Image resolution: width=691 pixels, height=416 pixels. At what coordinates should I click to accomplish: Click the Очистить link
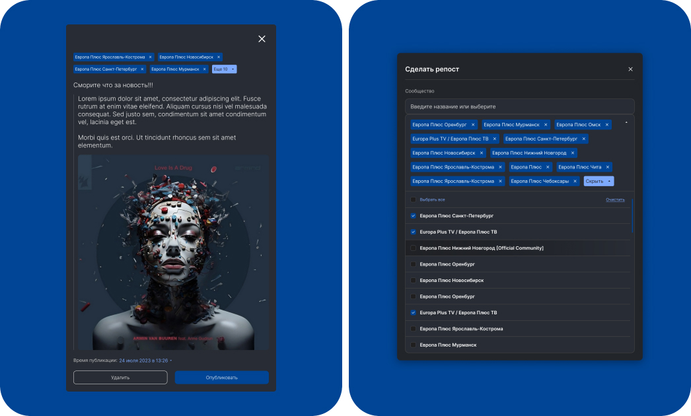[615, 199]
